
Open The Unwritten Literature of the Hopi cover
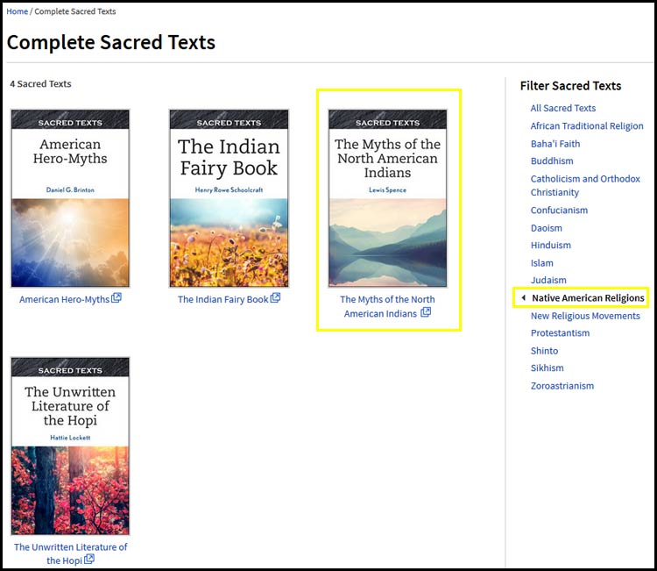click(x=70, y=446)
